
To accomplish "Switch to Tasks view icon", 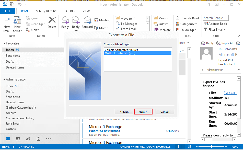I will [x=38, y=139].
